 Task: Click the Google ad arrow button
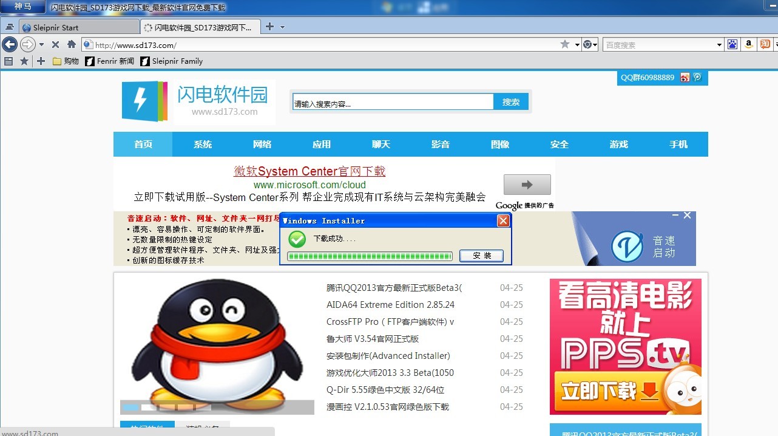[527, 185]
